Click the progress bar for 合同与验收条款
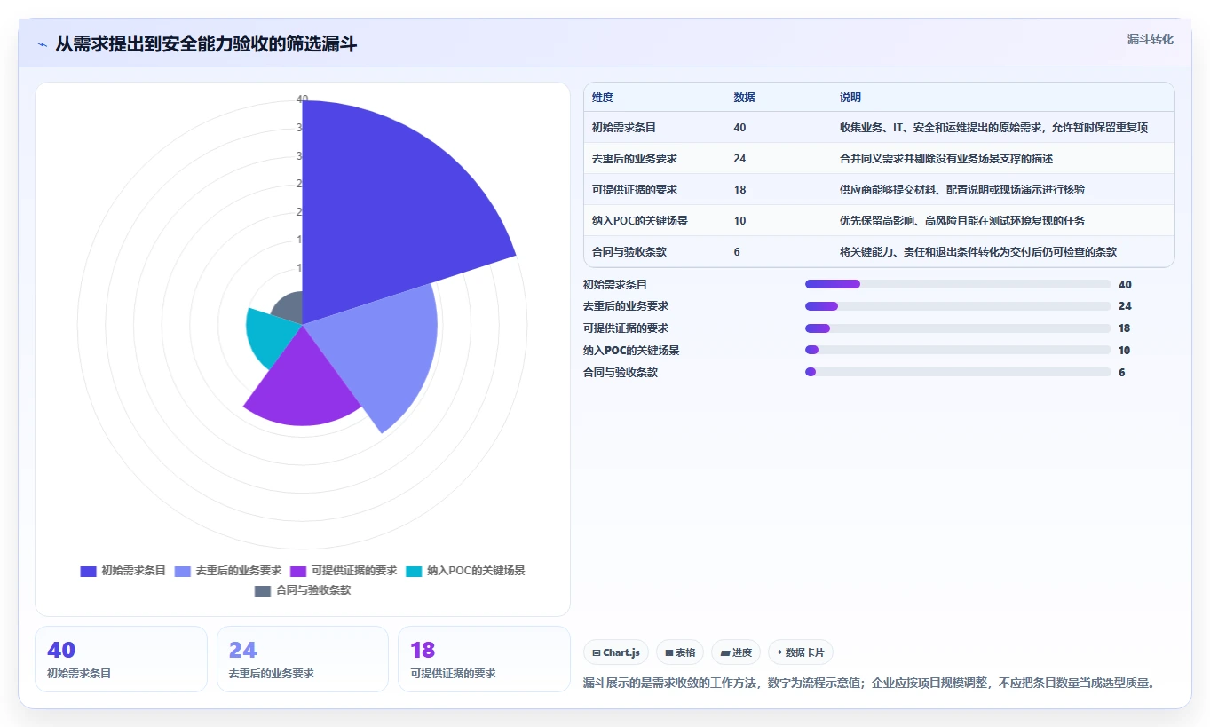The height and width of the screenshot is (727, 1210). (958, 372)
